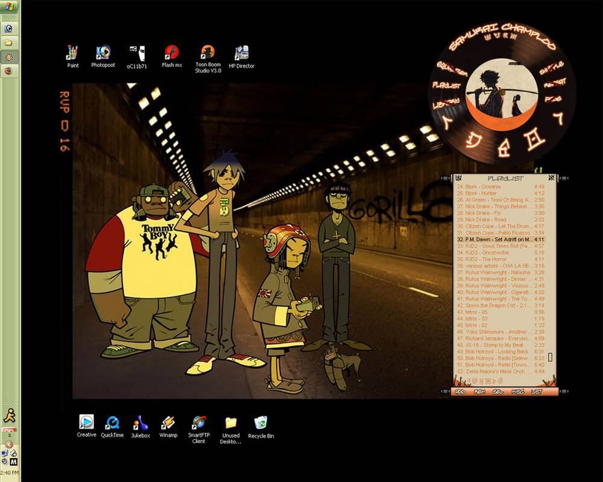Open the LIST menu in the playlist window

coord(537,392)
